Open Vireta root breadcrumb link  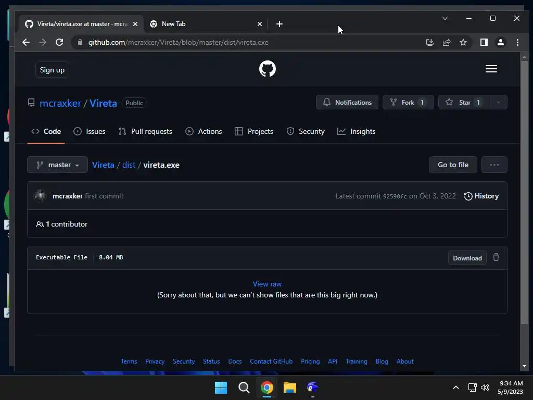[x=103, y=165]
